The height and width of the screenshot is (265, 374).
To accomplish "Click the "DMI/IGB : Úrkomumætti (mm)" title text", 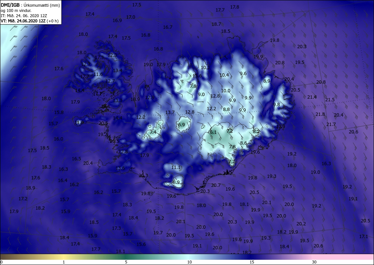I will pos(30,5).
